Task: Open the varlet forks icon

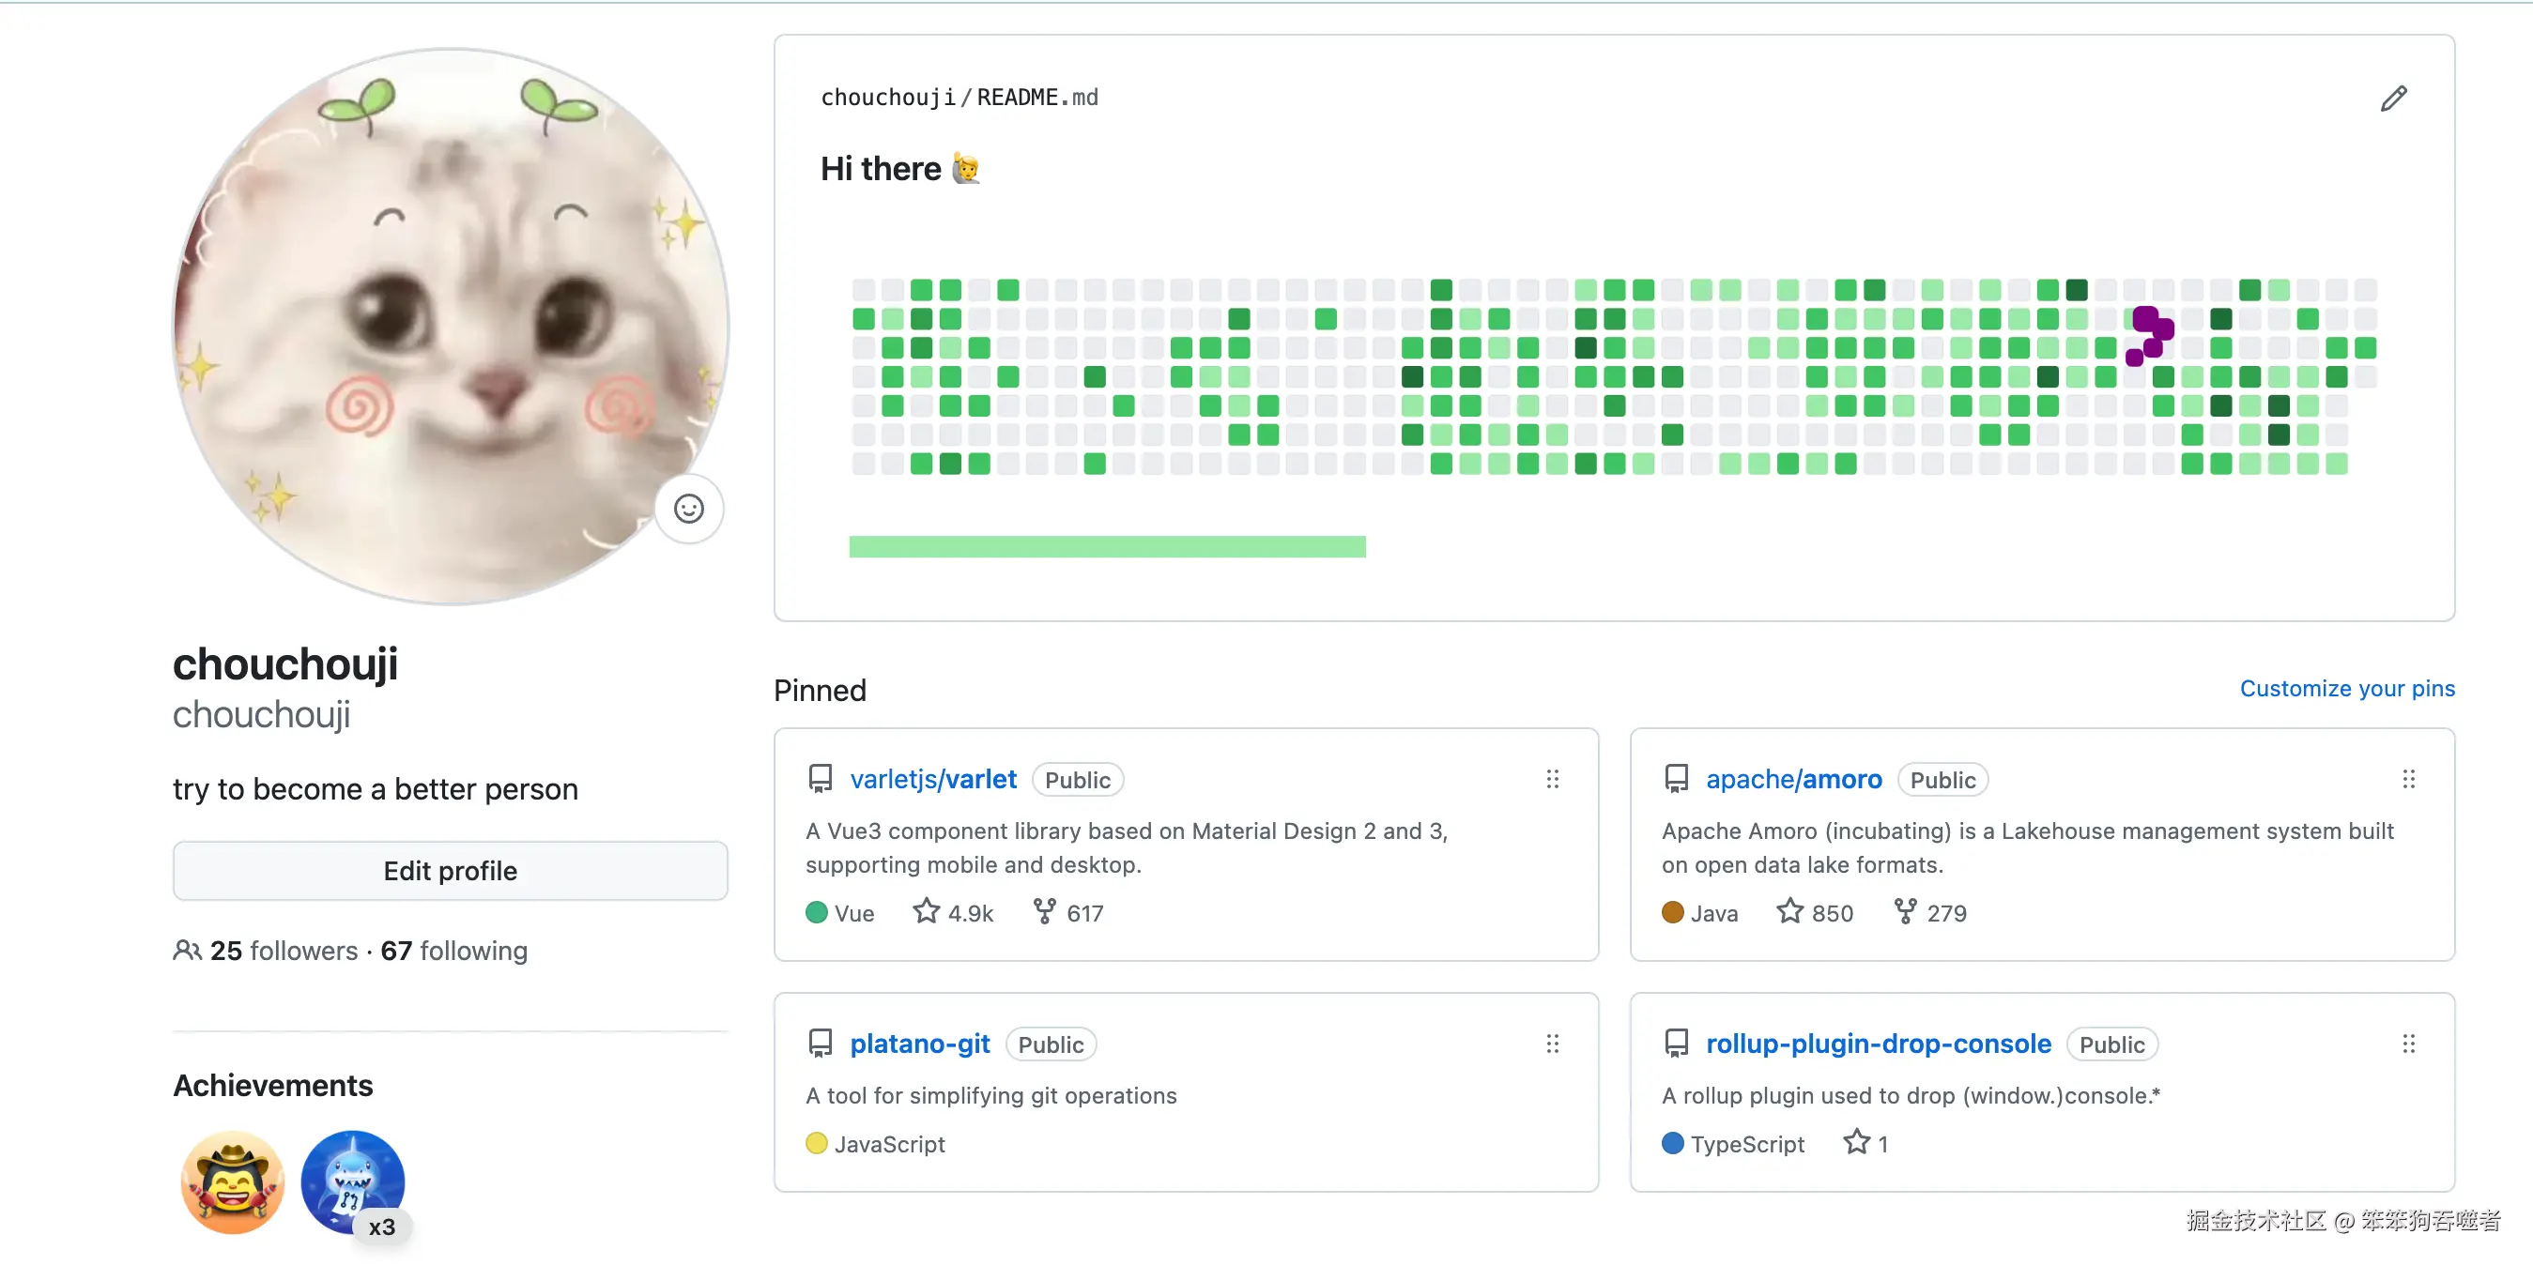Action: pos(1044,912)
